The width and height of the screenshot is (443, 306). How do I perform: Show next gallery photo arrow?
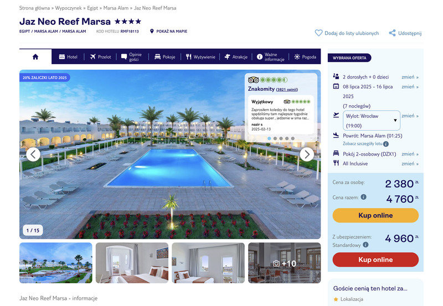coord(307,154)
